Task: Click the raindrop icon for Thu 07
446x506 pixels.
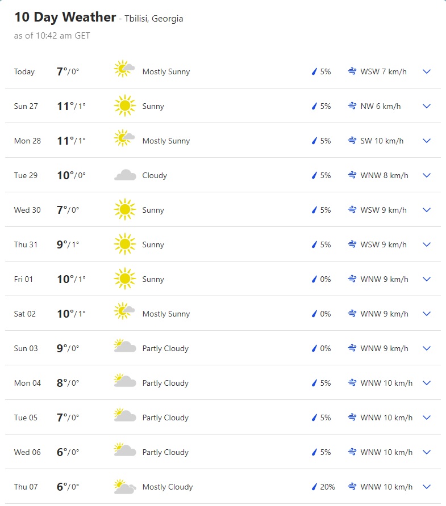Action: 314,487
